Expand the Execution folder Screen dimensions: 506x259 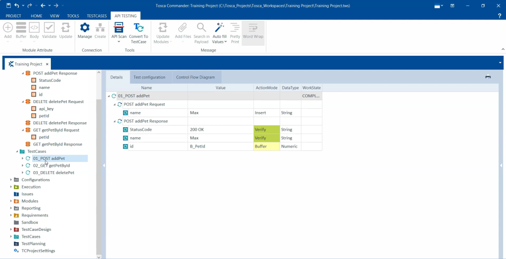[x=11, y=187]
